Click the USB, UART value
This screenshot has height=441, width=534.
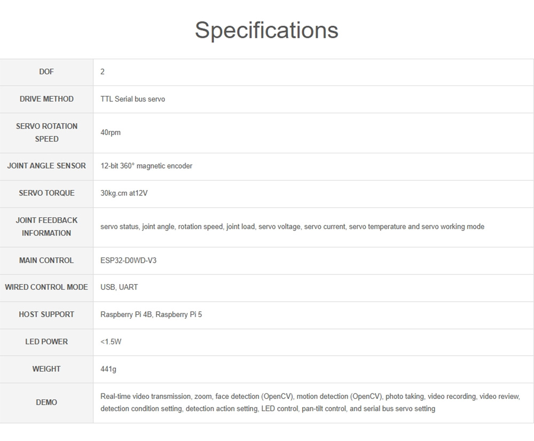coord(119,287)
